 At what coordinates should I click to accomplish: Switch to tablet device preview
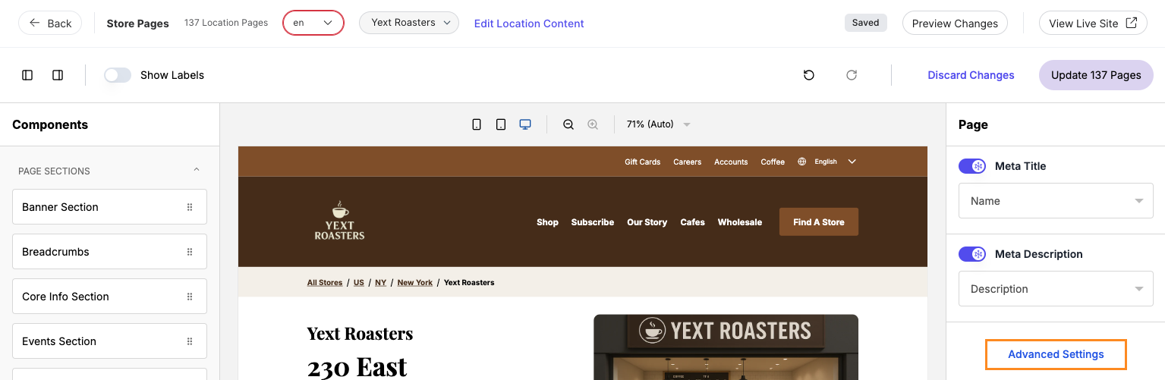[501, 124]
